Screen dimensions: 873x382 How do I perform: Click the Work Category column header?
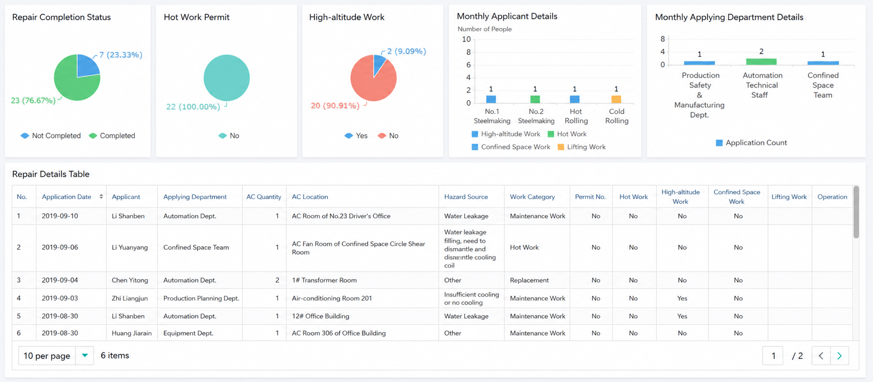(532, 197)
